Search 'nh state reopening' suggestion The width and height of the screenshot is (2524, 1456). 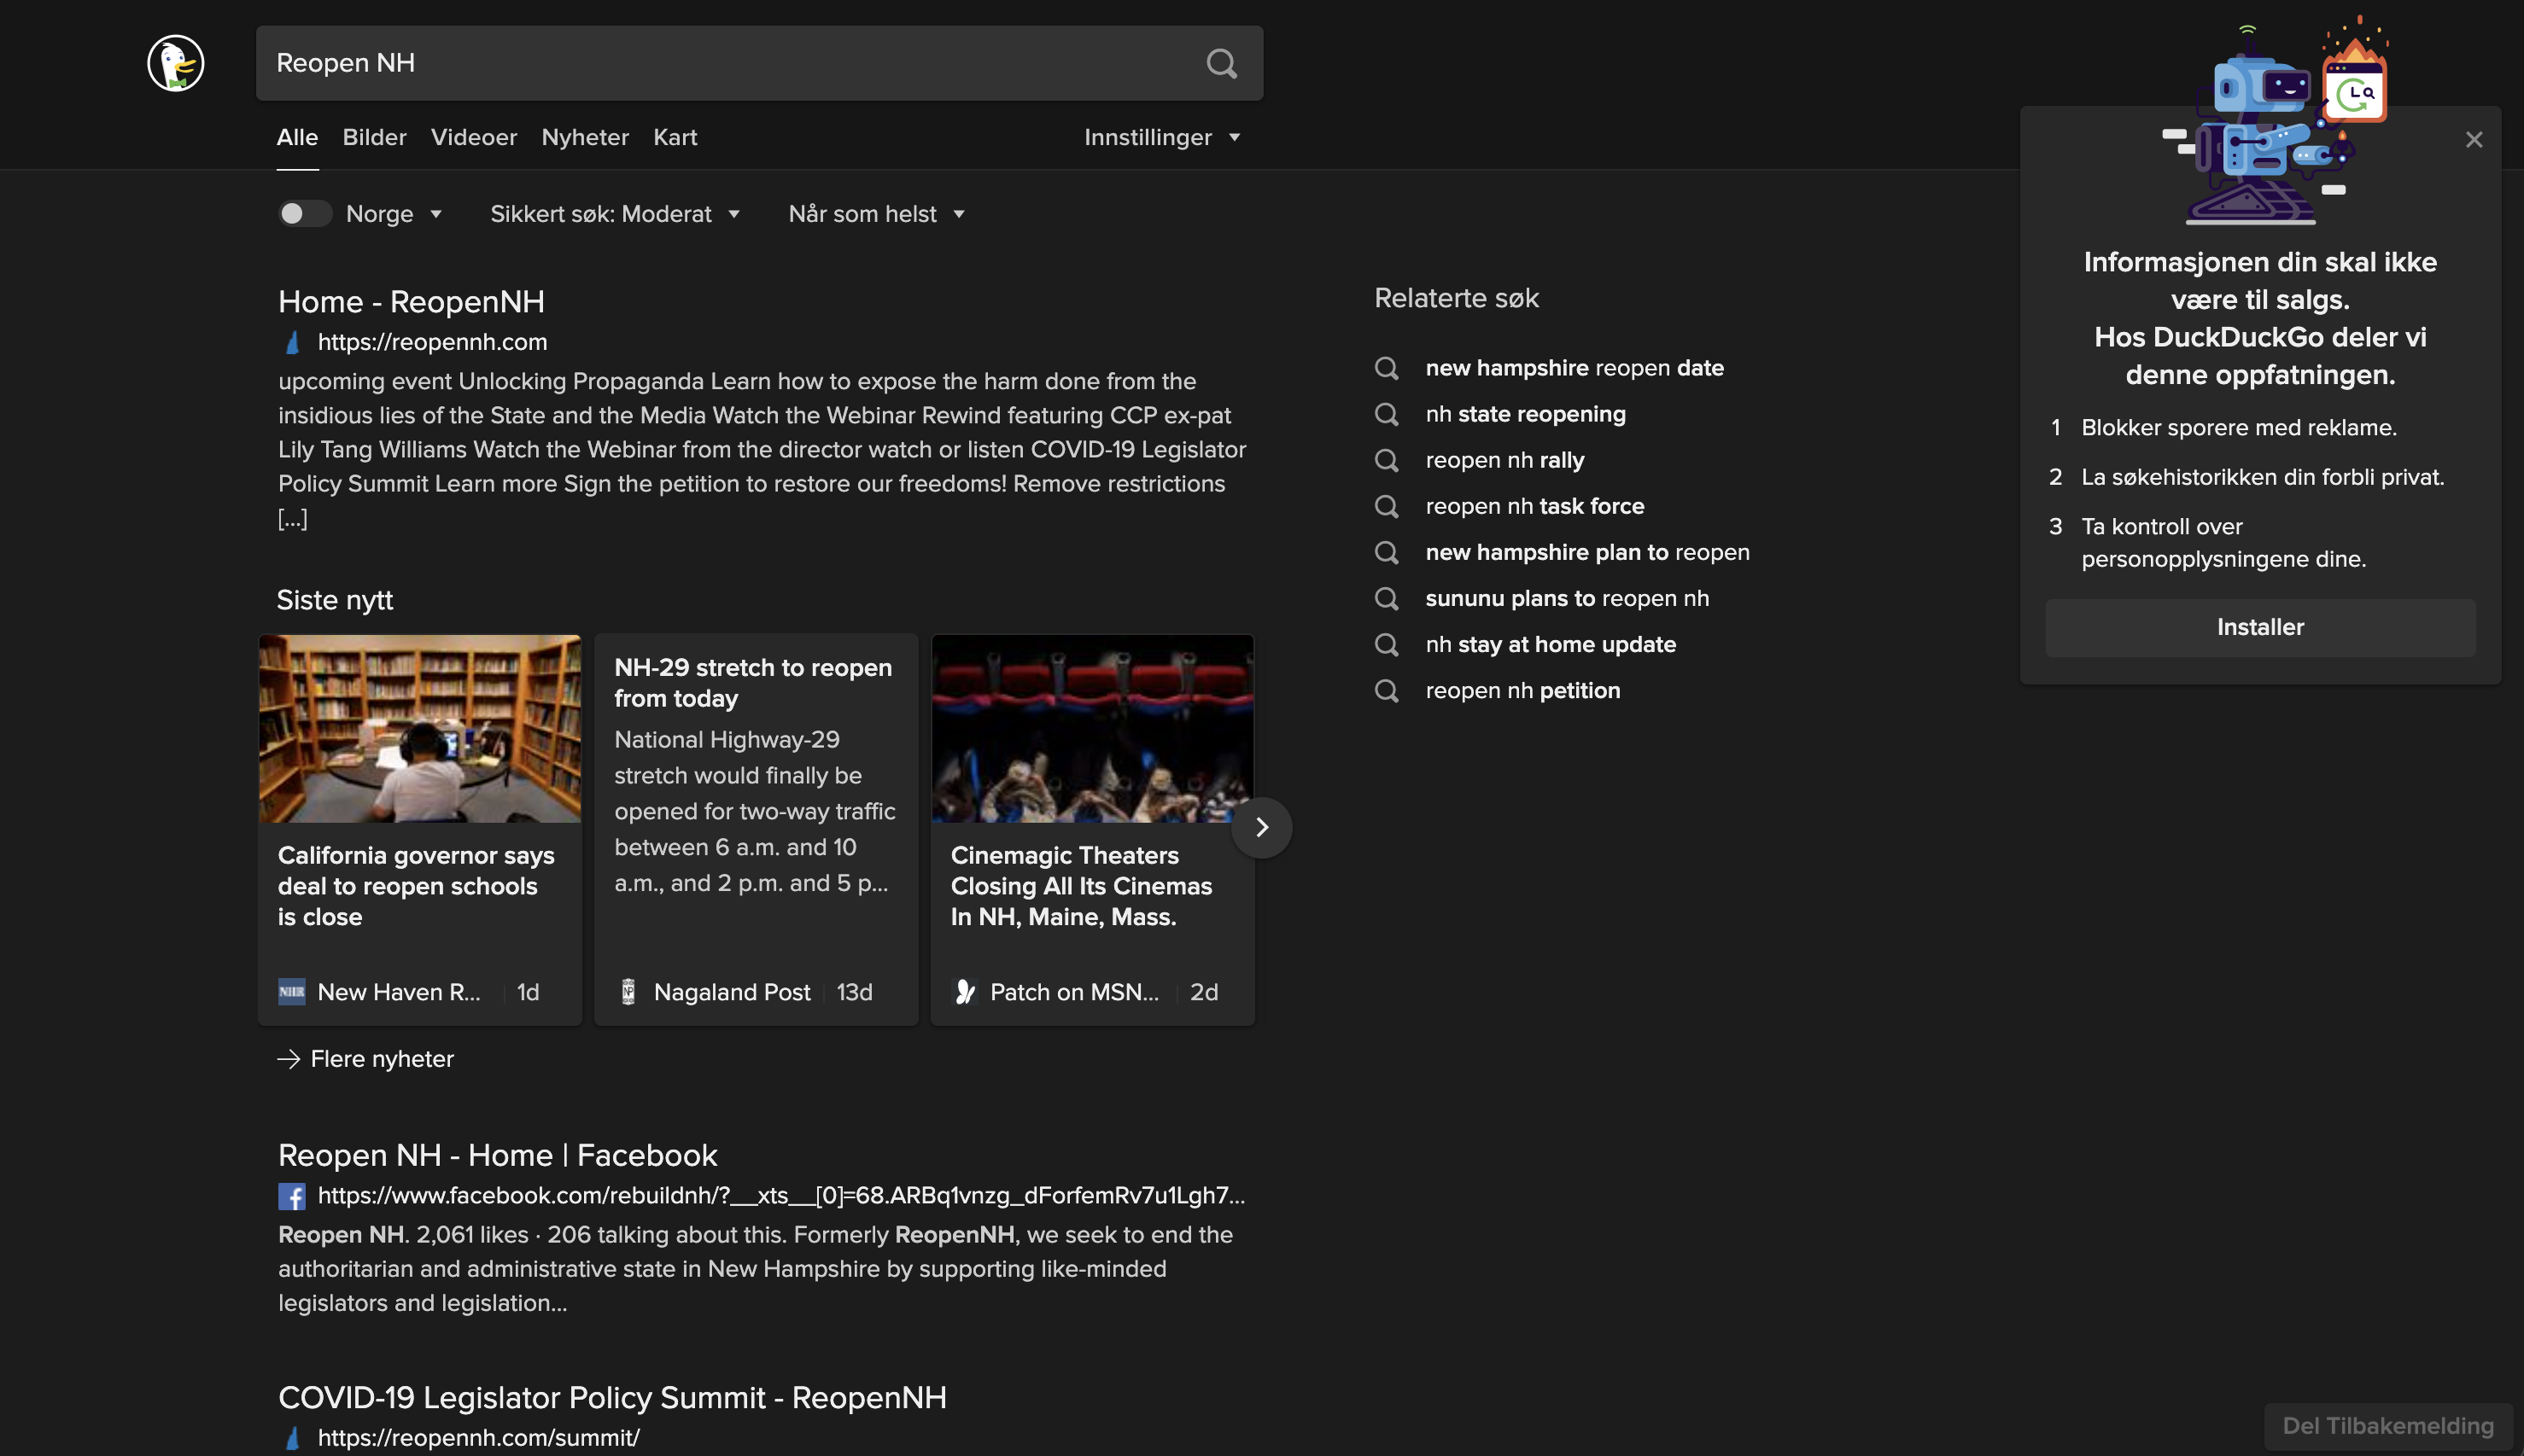(x=1526, y=414)
